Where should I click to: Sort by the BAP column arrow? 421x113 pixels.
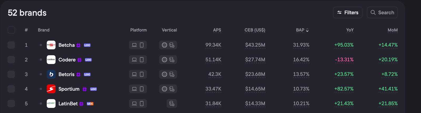click(x=307, y=30)
